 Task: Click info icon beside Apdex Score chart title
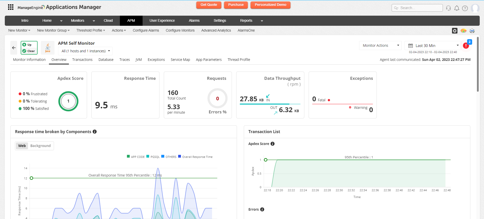tap(273, 144)
